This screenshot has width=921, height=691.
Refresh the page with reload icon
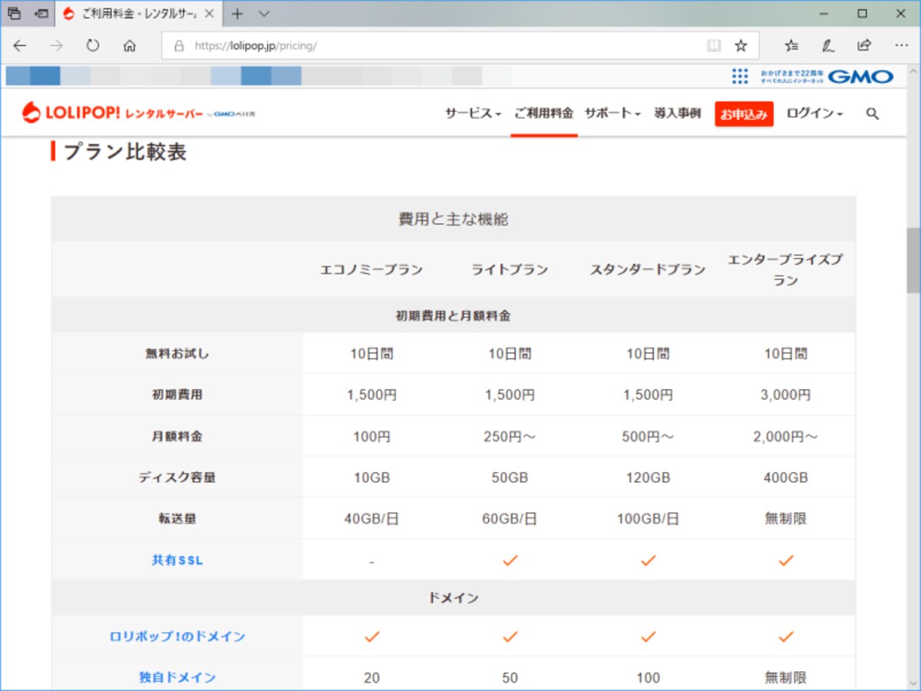(93, 46)
